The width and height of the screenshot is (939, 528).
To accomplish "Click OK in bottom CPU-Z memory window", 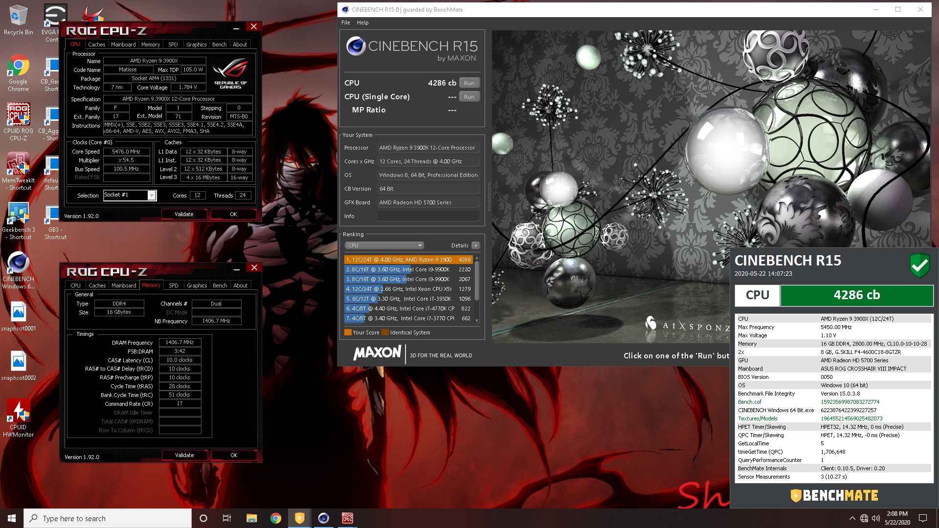I will tap(234, 455).
